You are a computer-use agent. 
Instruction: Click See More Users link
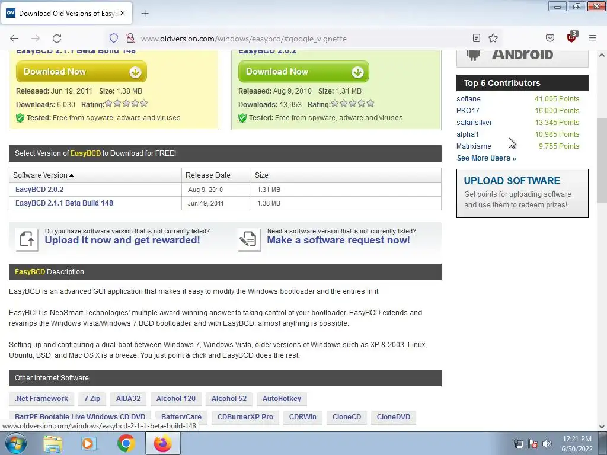point(486,158)
